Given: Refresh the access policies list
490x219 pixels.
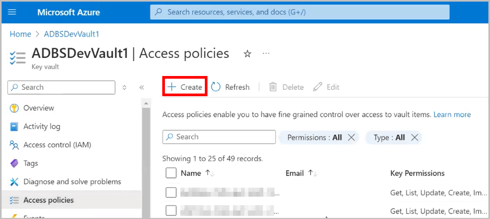Looking at the screenshot, I should coord(230,87).
